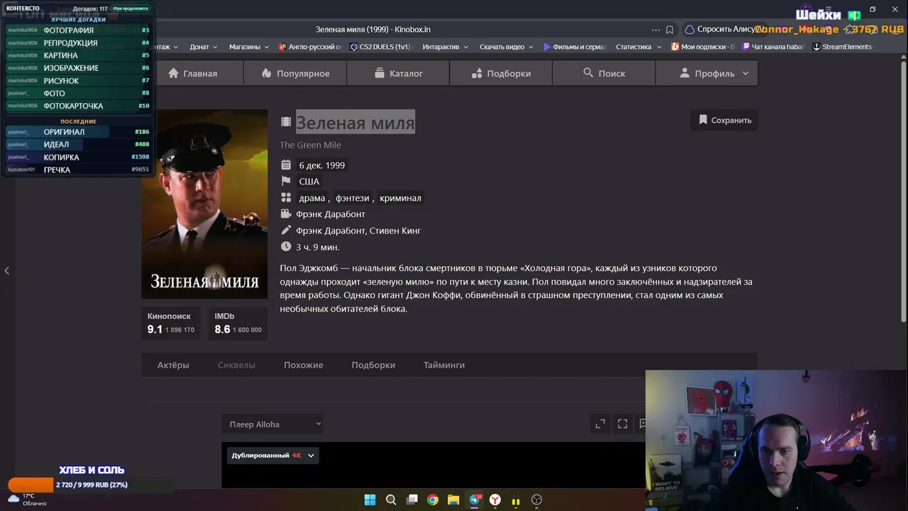Open the weather widget showing 17°C
Screen dimensions: 908x511
[27, 500]
